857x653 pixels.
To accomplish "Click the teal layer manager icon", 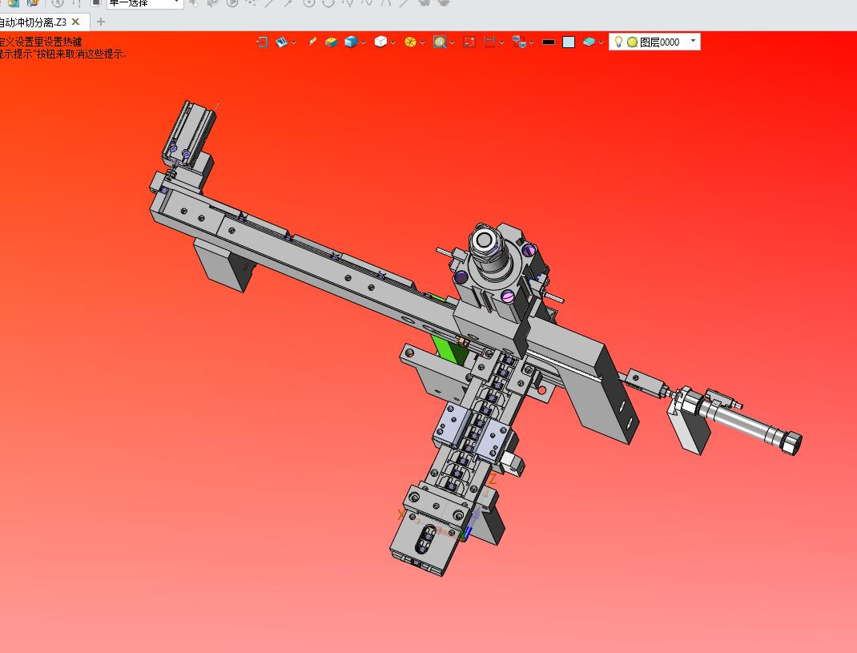I will coord(589,42).
